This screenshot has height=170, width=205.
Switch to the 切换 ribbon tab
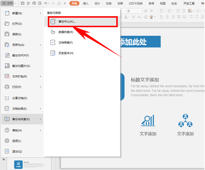coord(109,3)
